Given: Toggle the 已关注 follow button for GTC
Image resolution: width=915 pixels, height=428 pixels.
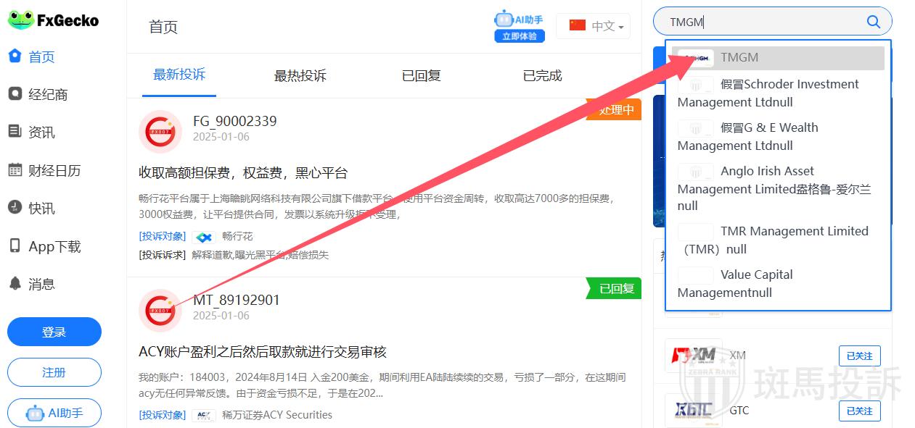Looking at the screenshot, I should 859,411.
